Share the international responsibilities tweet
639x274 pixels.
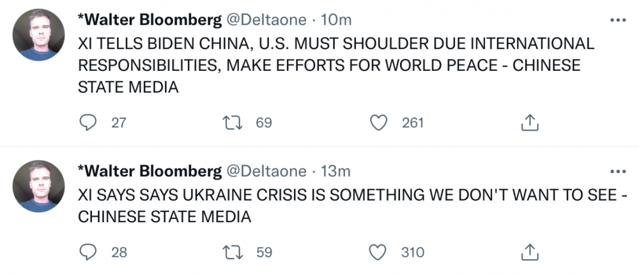tap(530, 123)
